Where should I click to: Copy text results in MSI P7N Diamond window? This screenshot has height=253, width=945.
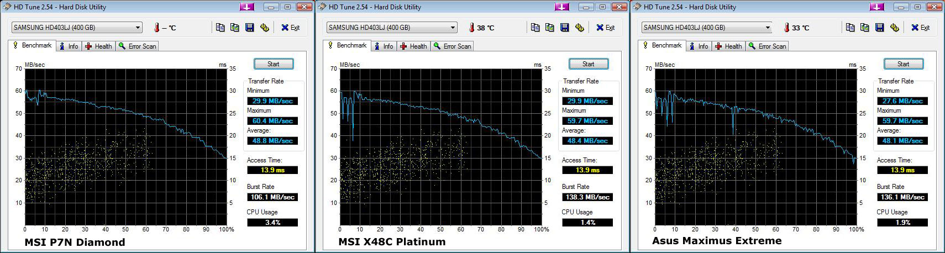220,28
